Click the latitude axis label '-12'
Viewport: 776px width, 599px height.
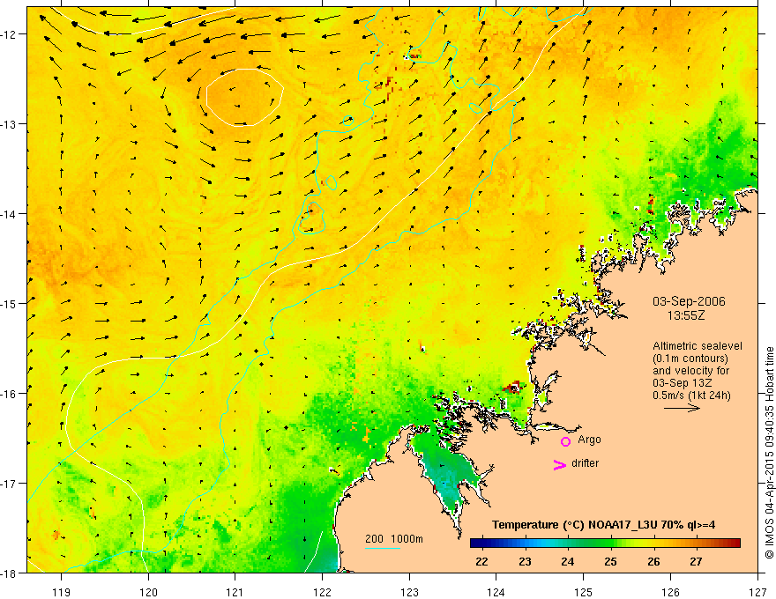click(10, 34)
